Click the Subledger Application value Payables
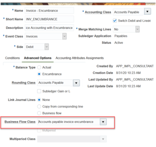Viewport: 156px width, 147px height. tap(121, 36)
